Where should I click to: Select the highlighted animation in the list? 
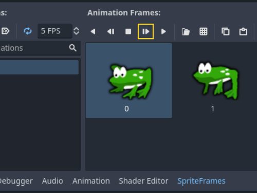(x=39, y=67)
